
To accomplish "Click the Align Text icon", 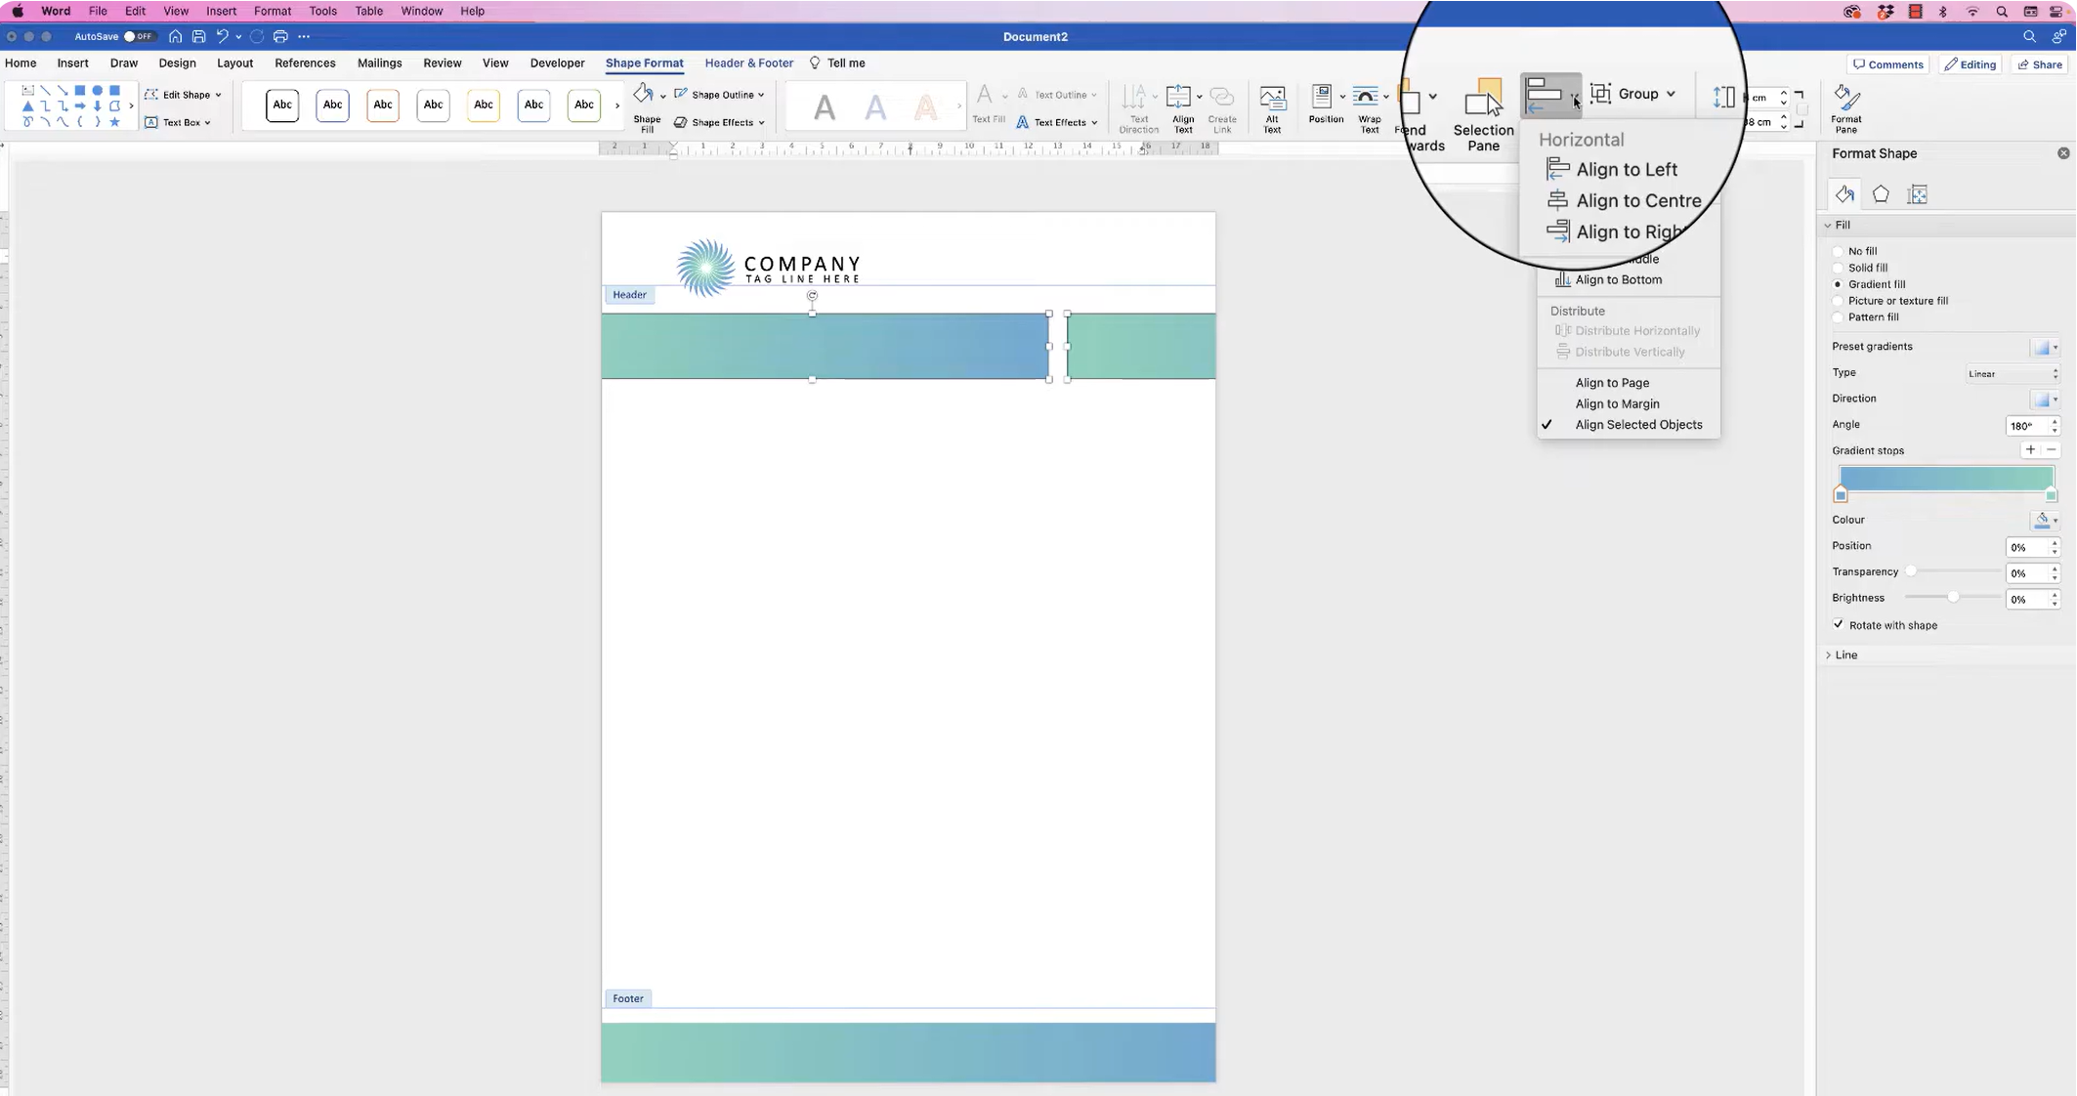I will point(1179,96).
